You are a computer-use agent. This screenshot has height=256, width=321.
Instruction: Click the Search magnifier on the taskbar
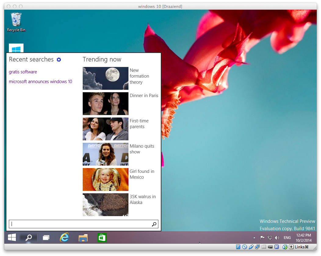(x=29, y=237)
